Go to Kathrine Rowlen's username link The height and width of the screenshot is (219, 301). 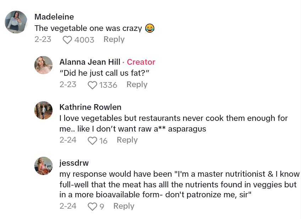(90, 107)
